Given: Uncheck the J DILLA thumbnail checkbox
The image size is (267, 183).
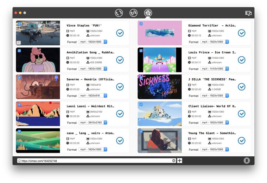Looking at the screenshot, I should 141,78.
